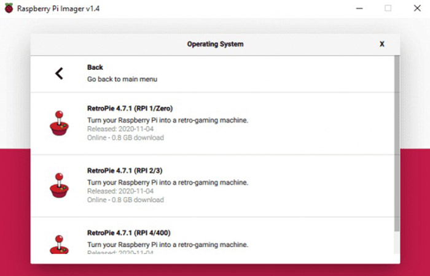Click RPI 2/3 'Online - 0.8 GB download' text

point(125,199)
